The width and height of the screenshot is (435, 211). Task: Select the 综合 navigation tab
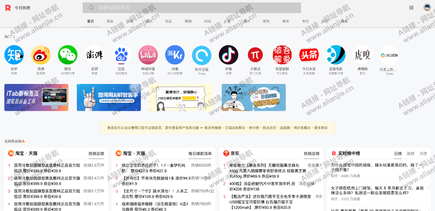click(110, 21)
